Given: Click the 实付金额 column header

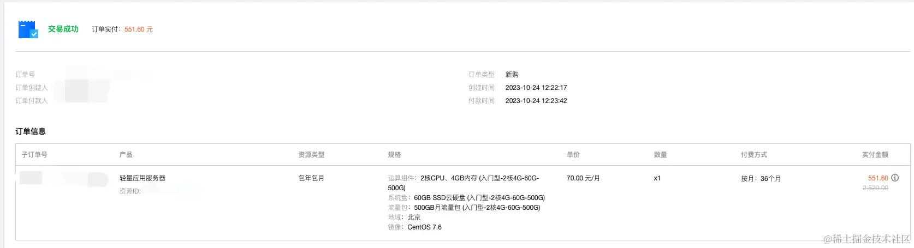Looking at the screenshot, I should [x=875, y=155].
